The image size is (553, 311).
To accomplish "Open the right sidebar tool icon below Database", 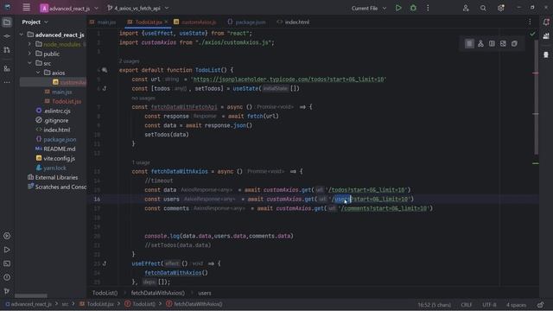I will tap(546, 54).
